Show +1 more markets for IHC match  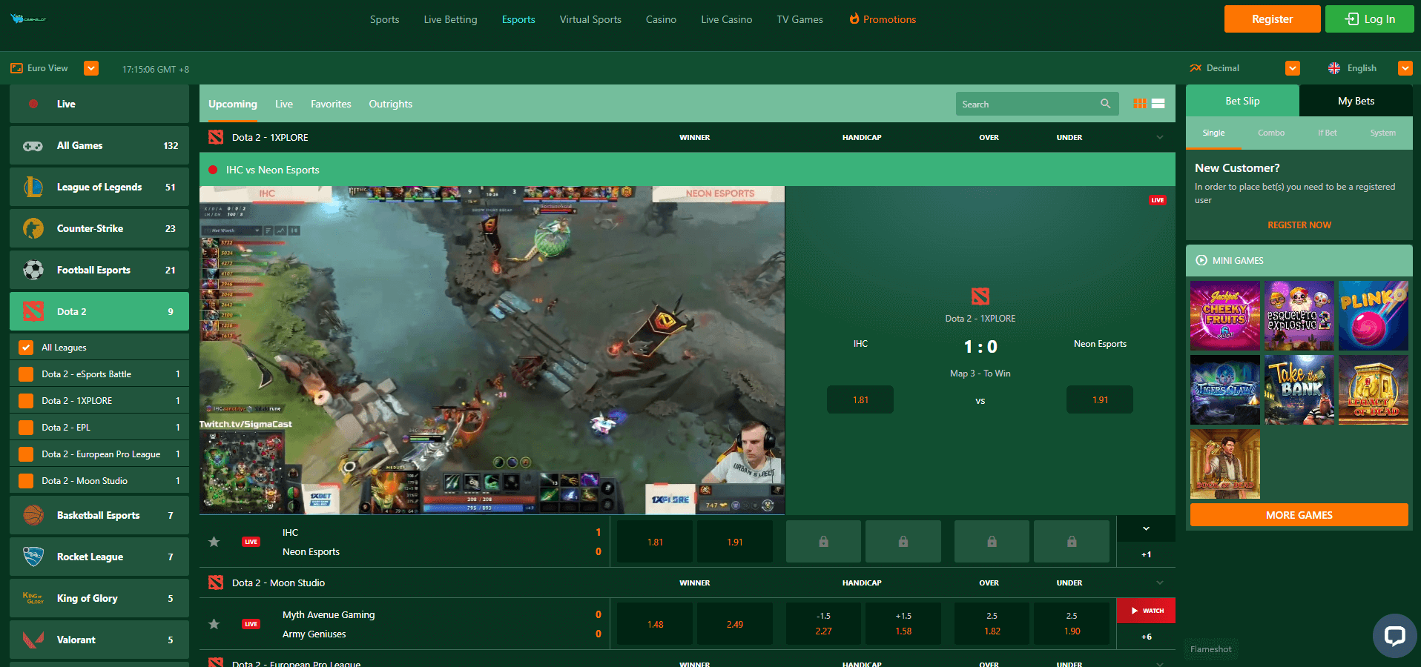coord(1146,554)
